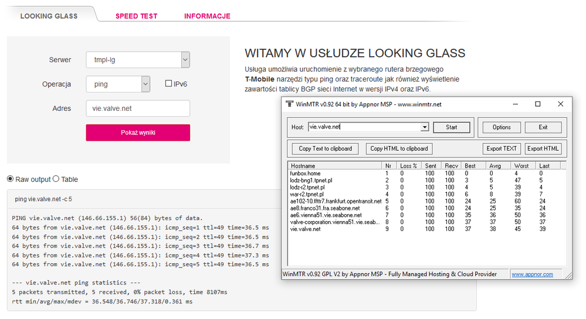
Task: Click the Nr column header
Action: (x=389, y=166)
